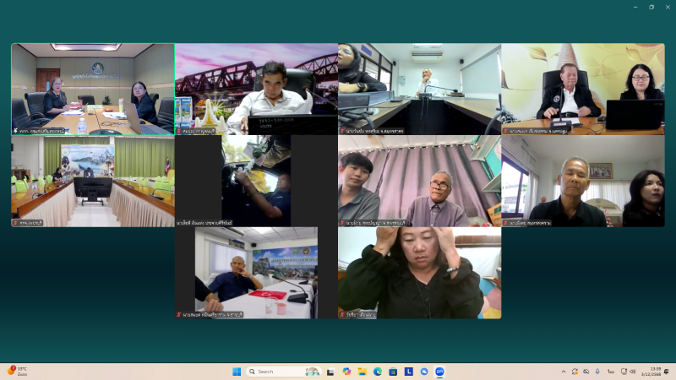Open Task View on the taskbar
The image size is (676, 380).
tap(331, 372)
